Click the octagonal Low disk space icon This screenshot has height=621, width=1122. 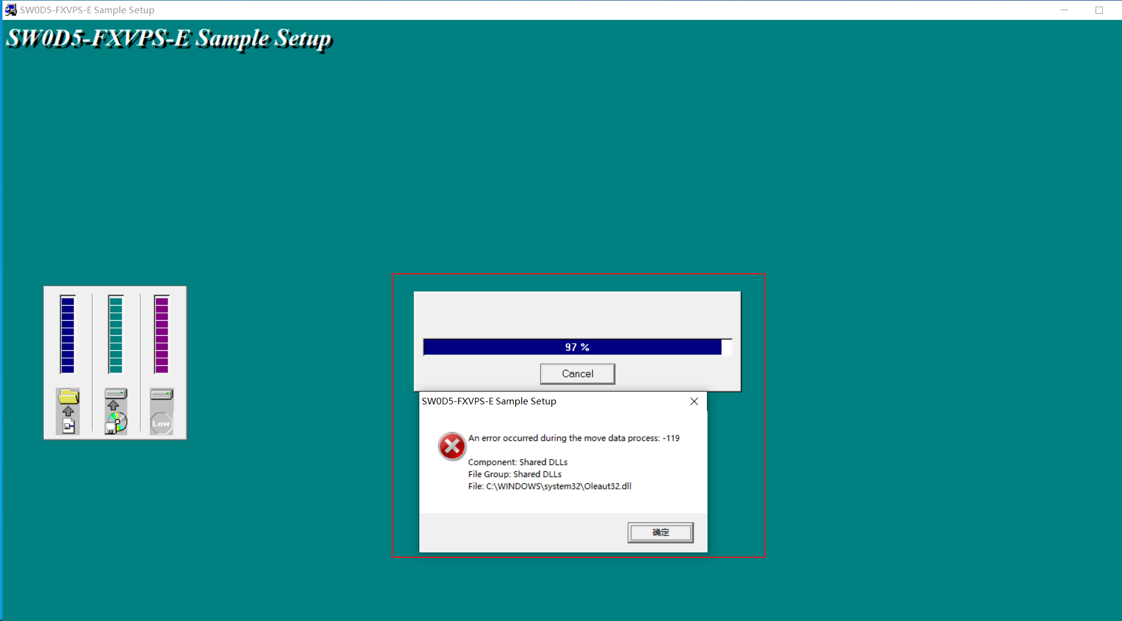[x=161, y=423]
